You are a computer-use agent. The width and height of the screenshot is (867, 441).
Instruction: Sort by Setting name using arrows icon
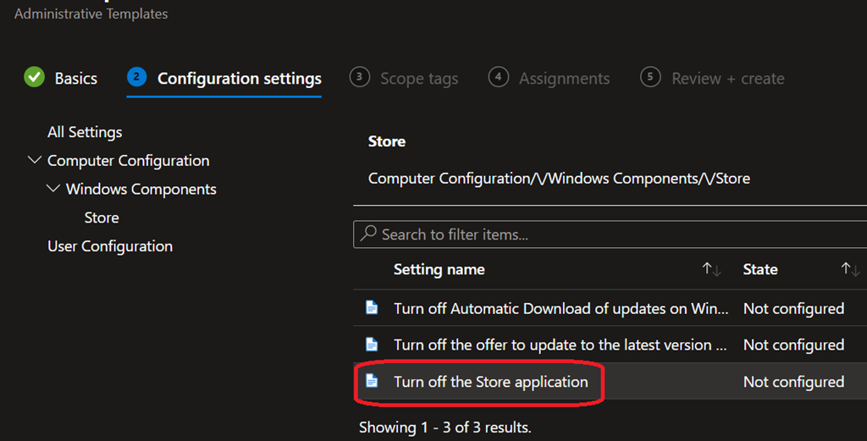pyautogui.click(x=710, y=269)
